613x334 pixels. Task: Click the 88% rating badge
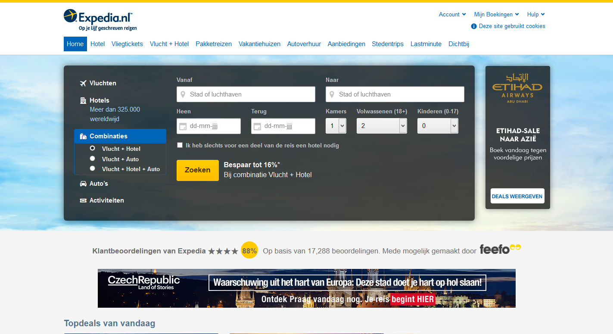pos(249,250)
